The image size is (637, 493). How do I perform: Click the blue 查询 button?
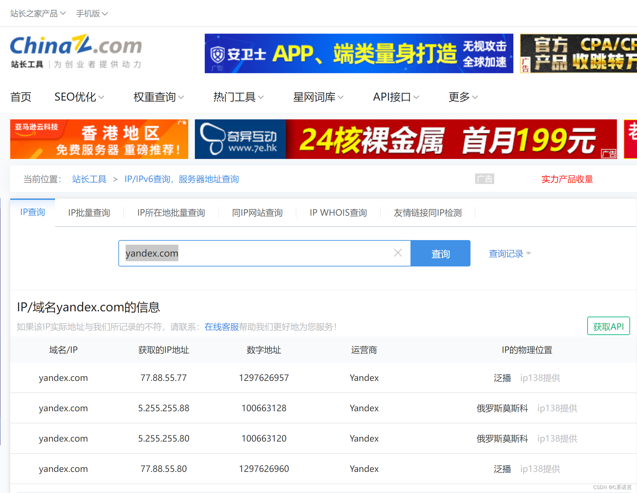[x=440, y=253]
